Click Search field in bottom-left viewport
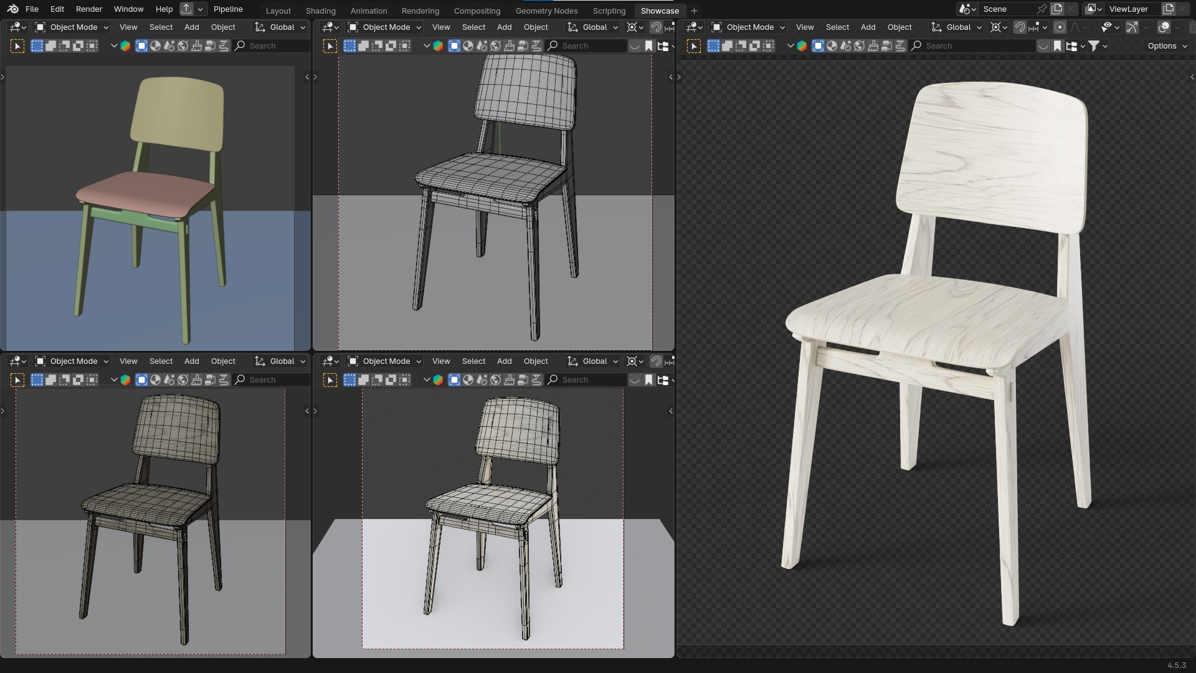1196x673 pixels. (272, 380)
